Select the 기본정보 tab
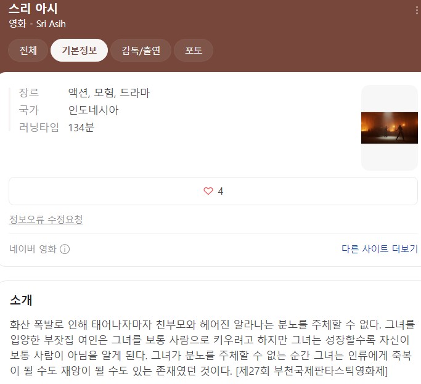The width and height of the screenshot is (421, 384). click(x=79, y=50)
